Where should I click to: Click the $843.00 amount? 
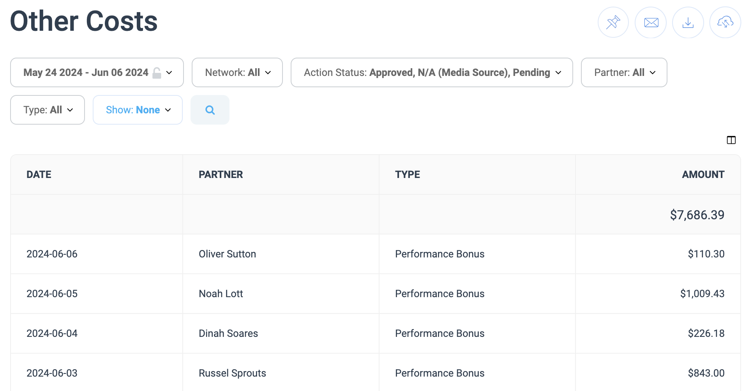(706, 373)
